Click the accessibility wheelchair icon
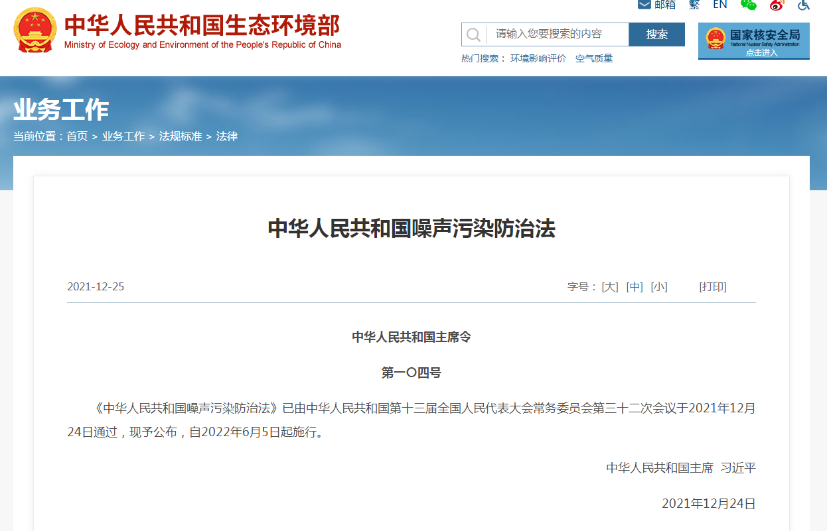This screenshot has height=531, width=827. tap(804, 5)
